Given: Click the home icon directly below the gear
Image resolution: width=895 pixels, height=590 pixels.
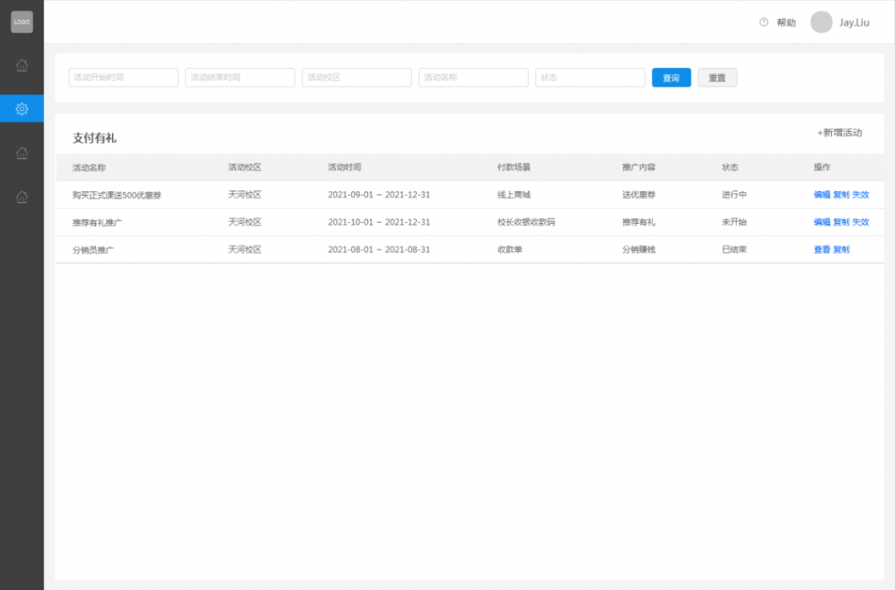Looking at the screenshot, I should coord(22,153).
